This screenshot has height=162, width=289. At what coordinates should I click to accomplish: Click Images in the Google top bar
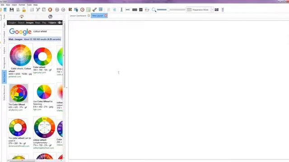click(30, 22)
